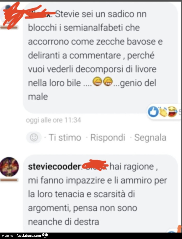Click the first comment bubble starting 'Stevie sei un sadico'
Image resolution: width=182 pixels, height=239 pixels.
click(100, 58)
